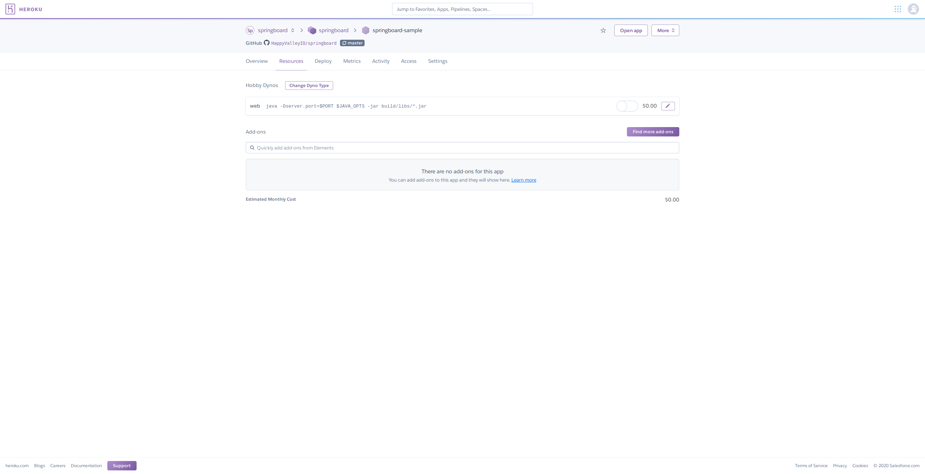Follow the Learn more link

[524, 180]
